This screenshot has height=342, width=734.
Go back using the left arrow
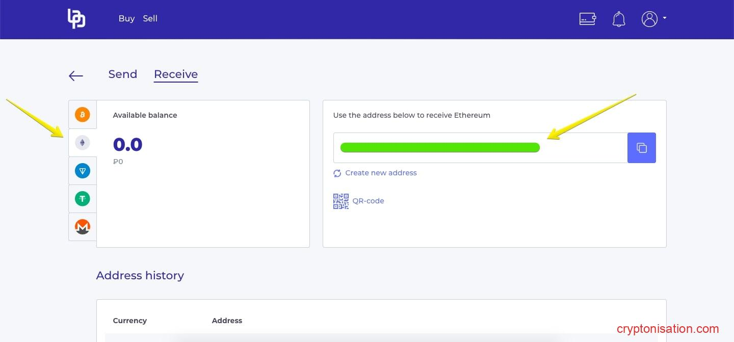click(76, 76)
